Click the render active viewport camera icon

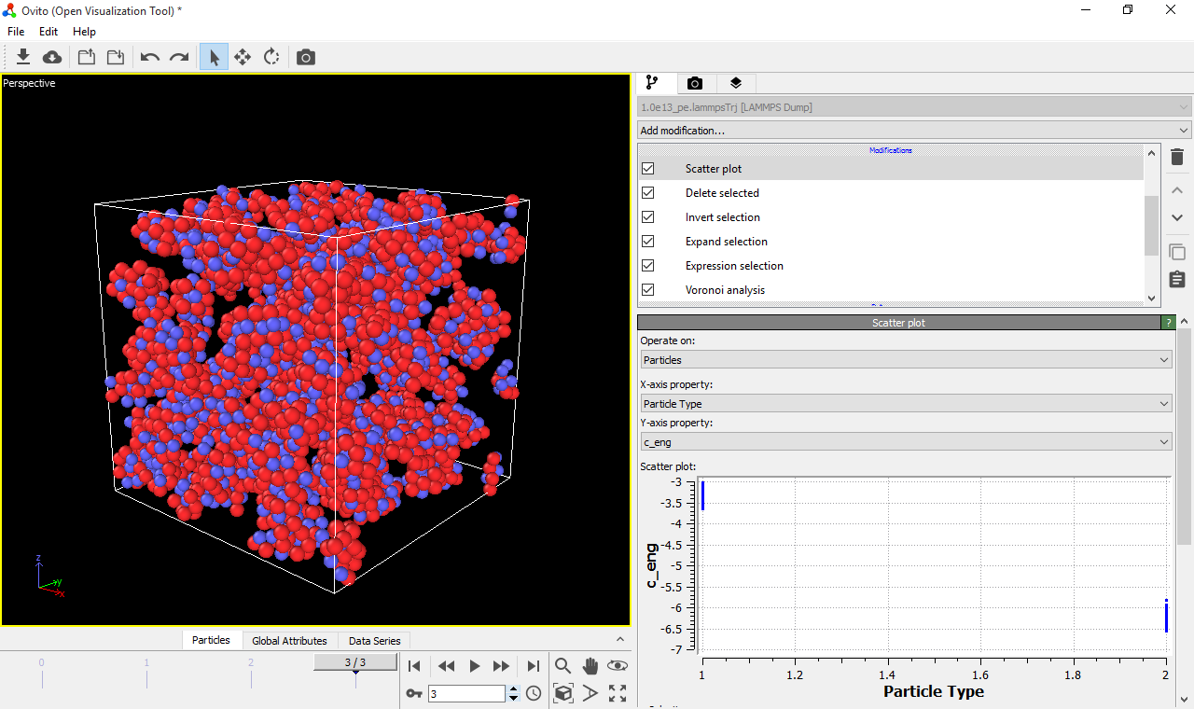(306, 57)
